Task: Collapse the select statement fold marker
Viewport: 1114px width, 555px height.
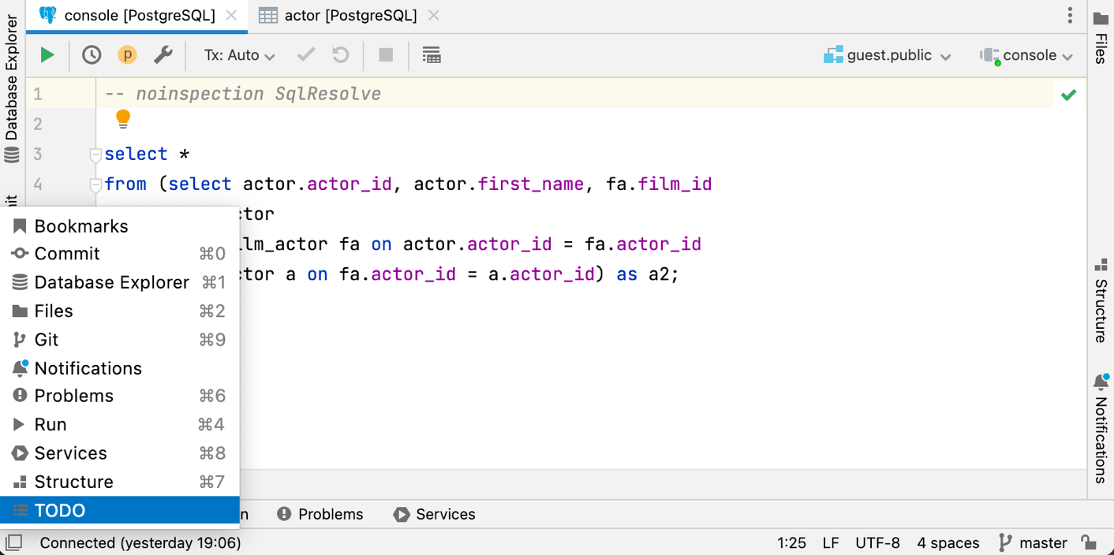Action: [95, 155]
